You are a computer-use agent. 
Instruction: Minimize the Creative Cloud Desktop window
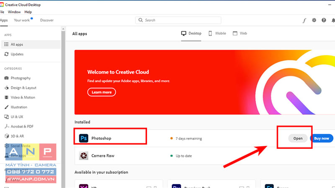pyautogui.click(x=330, y=5)
